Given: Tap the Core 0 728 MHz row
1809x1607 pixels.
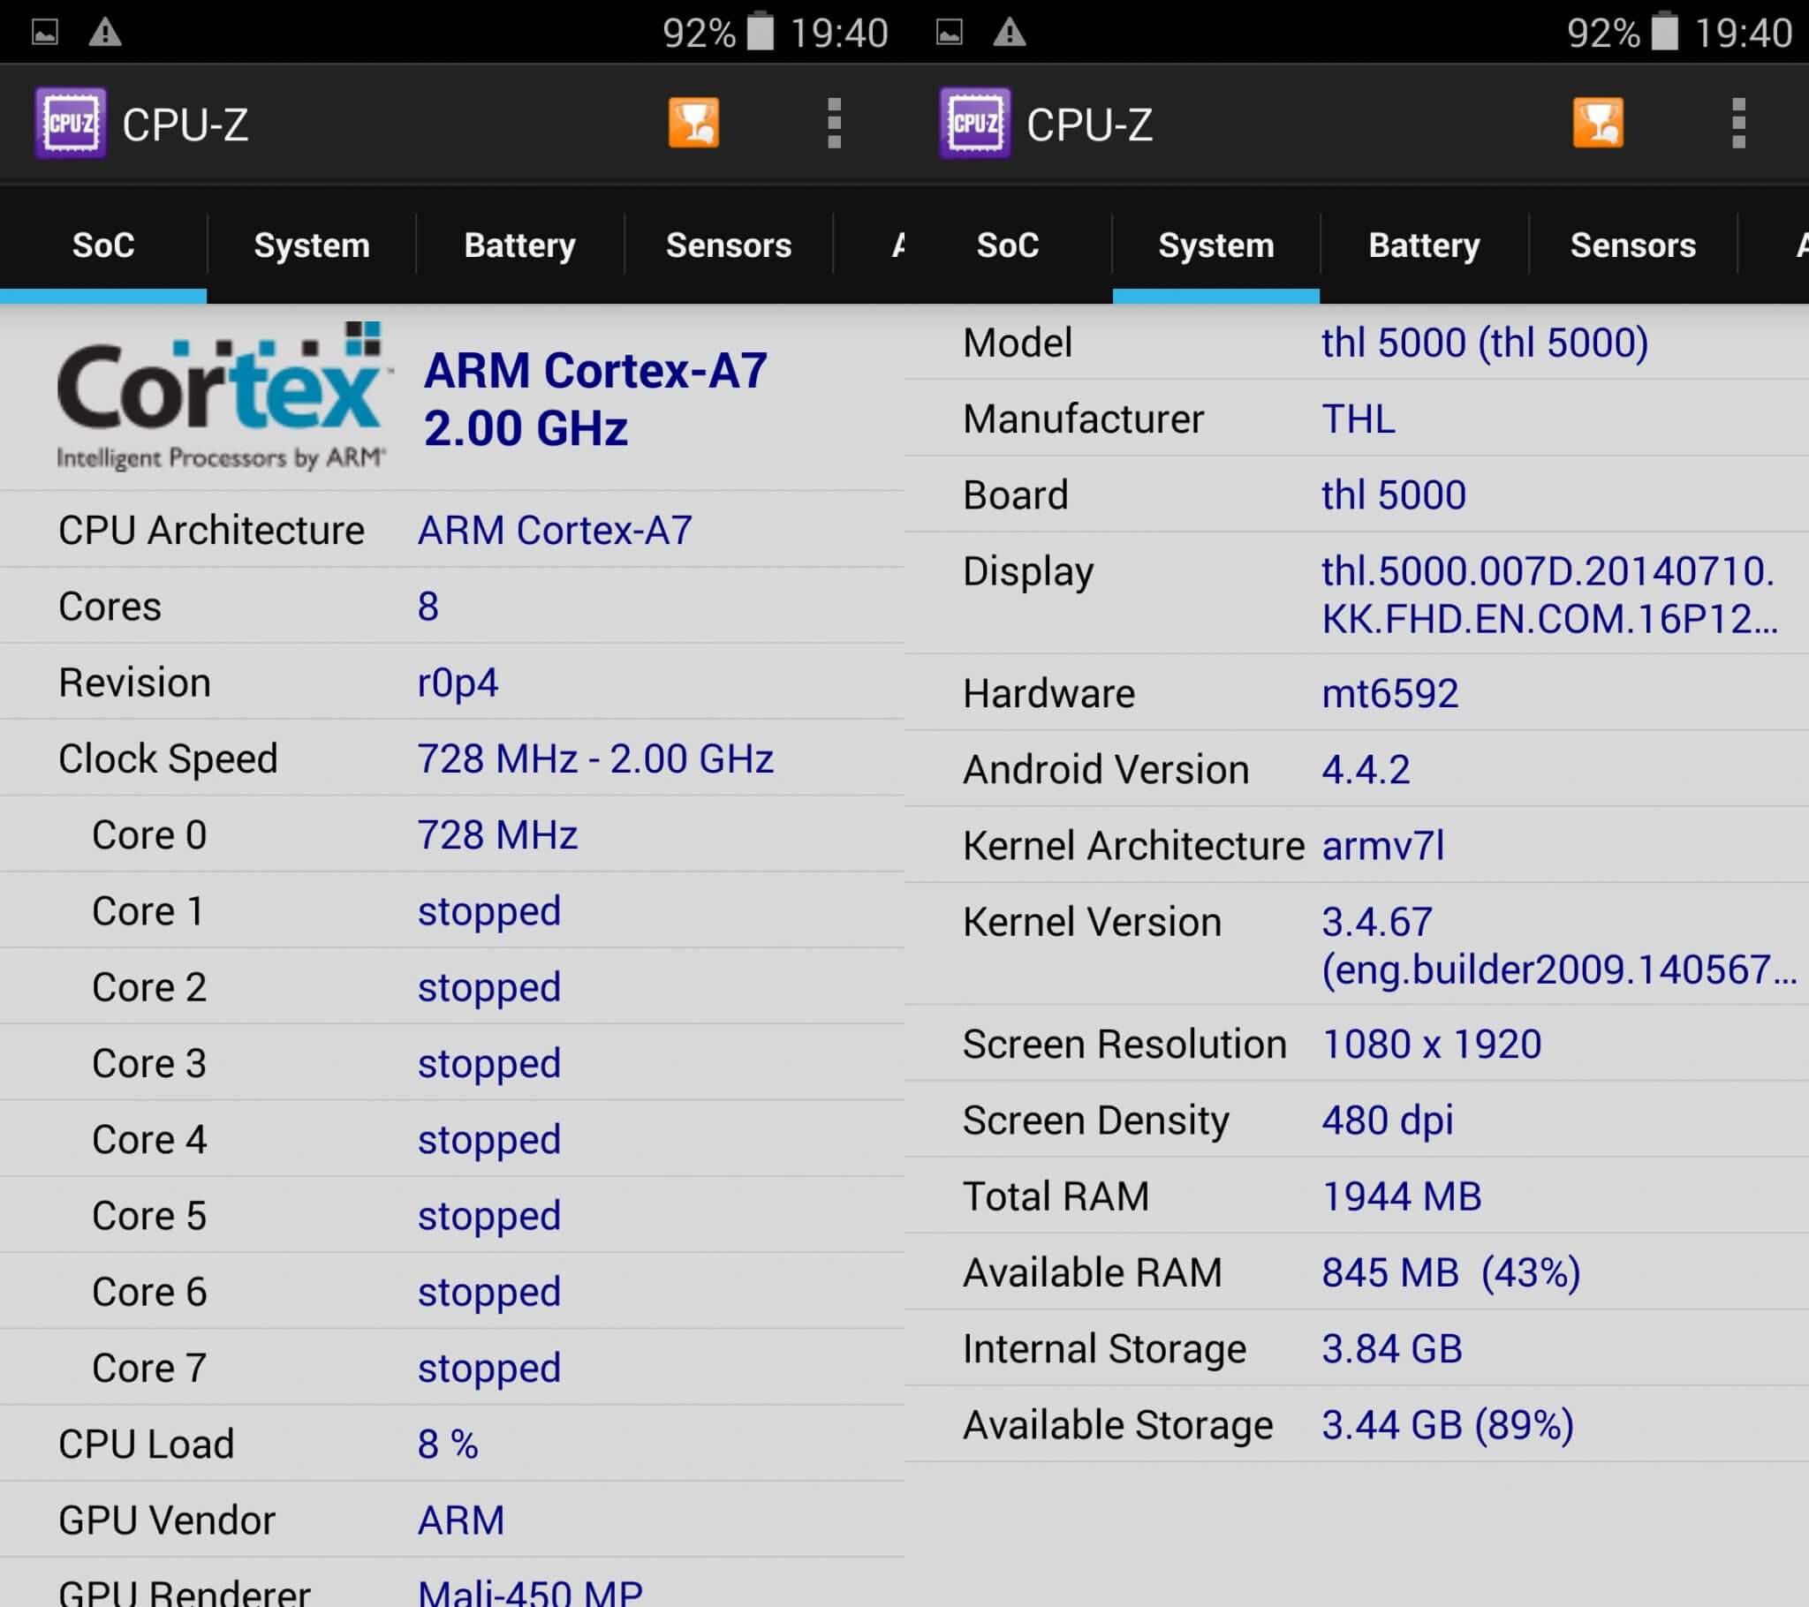Looking at the screenshot, I should click(x=452, y=834).
